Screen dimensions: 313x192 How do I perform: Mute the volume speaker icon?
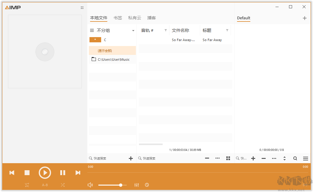pos(90,185)
